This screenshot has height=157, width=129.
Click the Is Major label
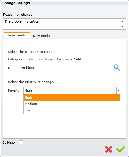click(10, 142)
